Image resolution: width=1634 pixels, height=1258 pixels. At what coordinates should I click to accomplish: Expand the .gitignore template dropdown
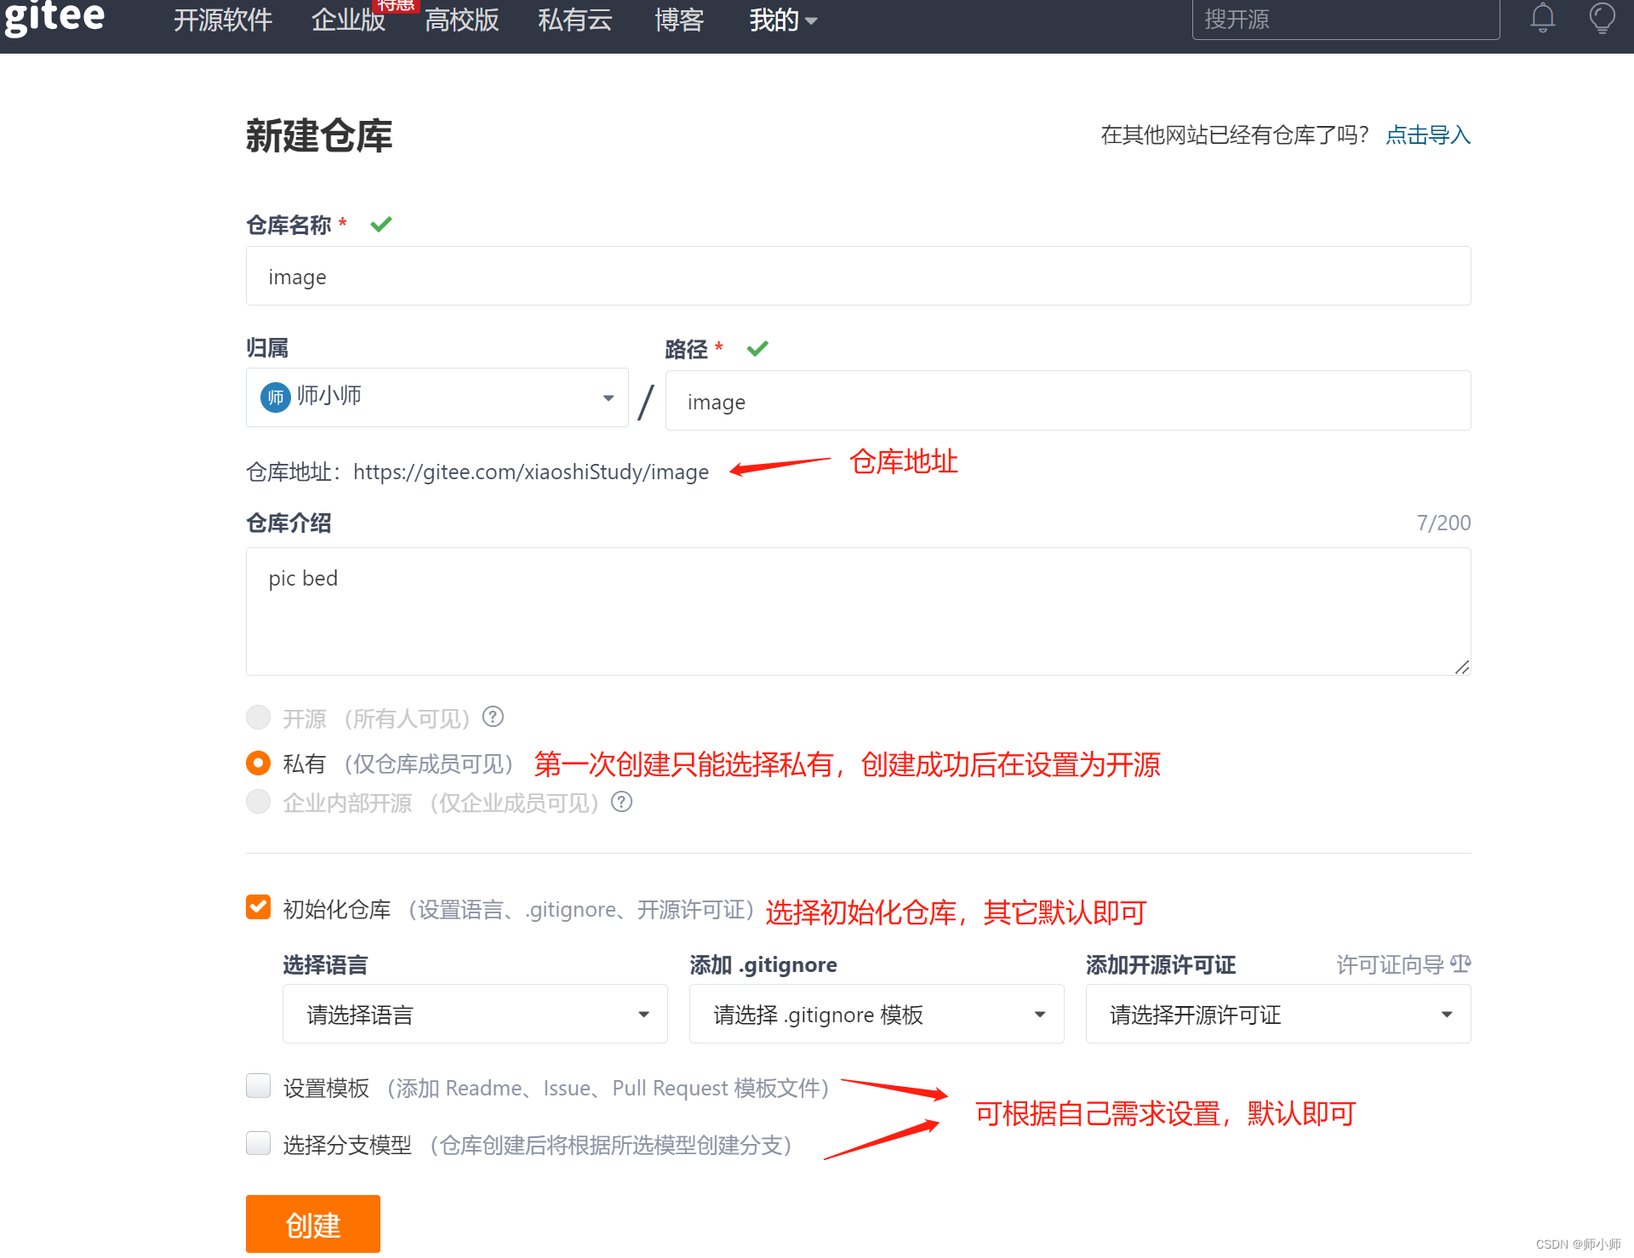click(876, 1014)
